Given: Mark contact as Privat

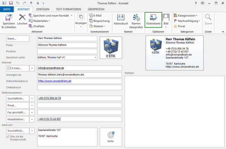Looking at the screenshot, I should (x=179, y=26).
